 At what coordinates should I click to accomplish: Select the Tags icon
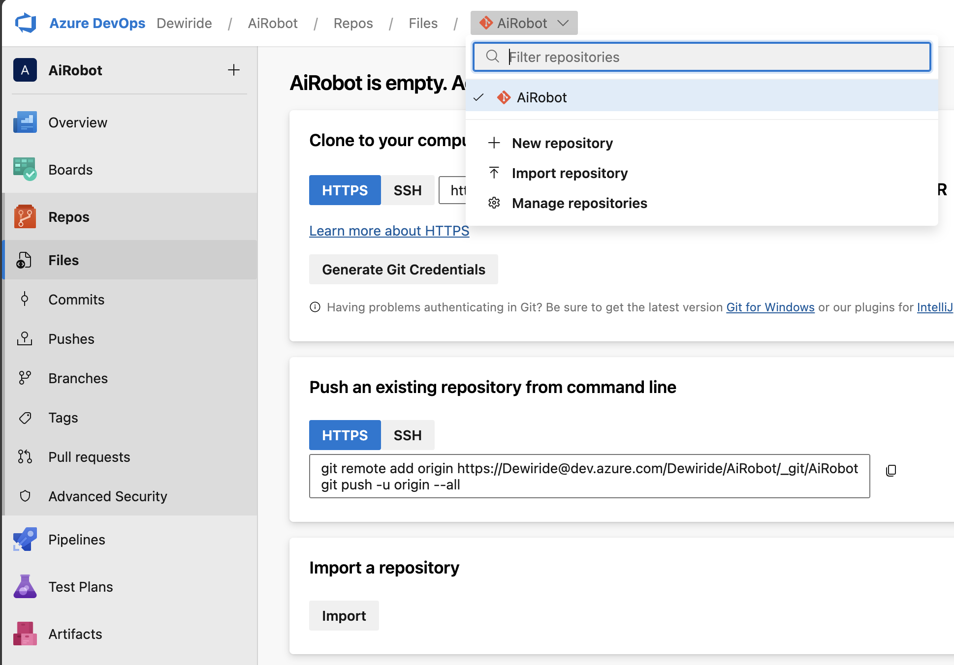coord(25,417)
